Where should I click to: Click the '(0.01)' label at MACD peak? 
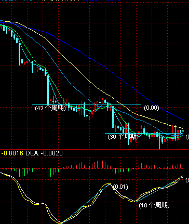click(x=120, y=187)
